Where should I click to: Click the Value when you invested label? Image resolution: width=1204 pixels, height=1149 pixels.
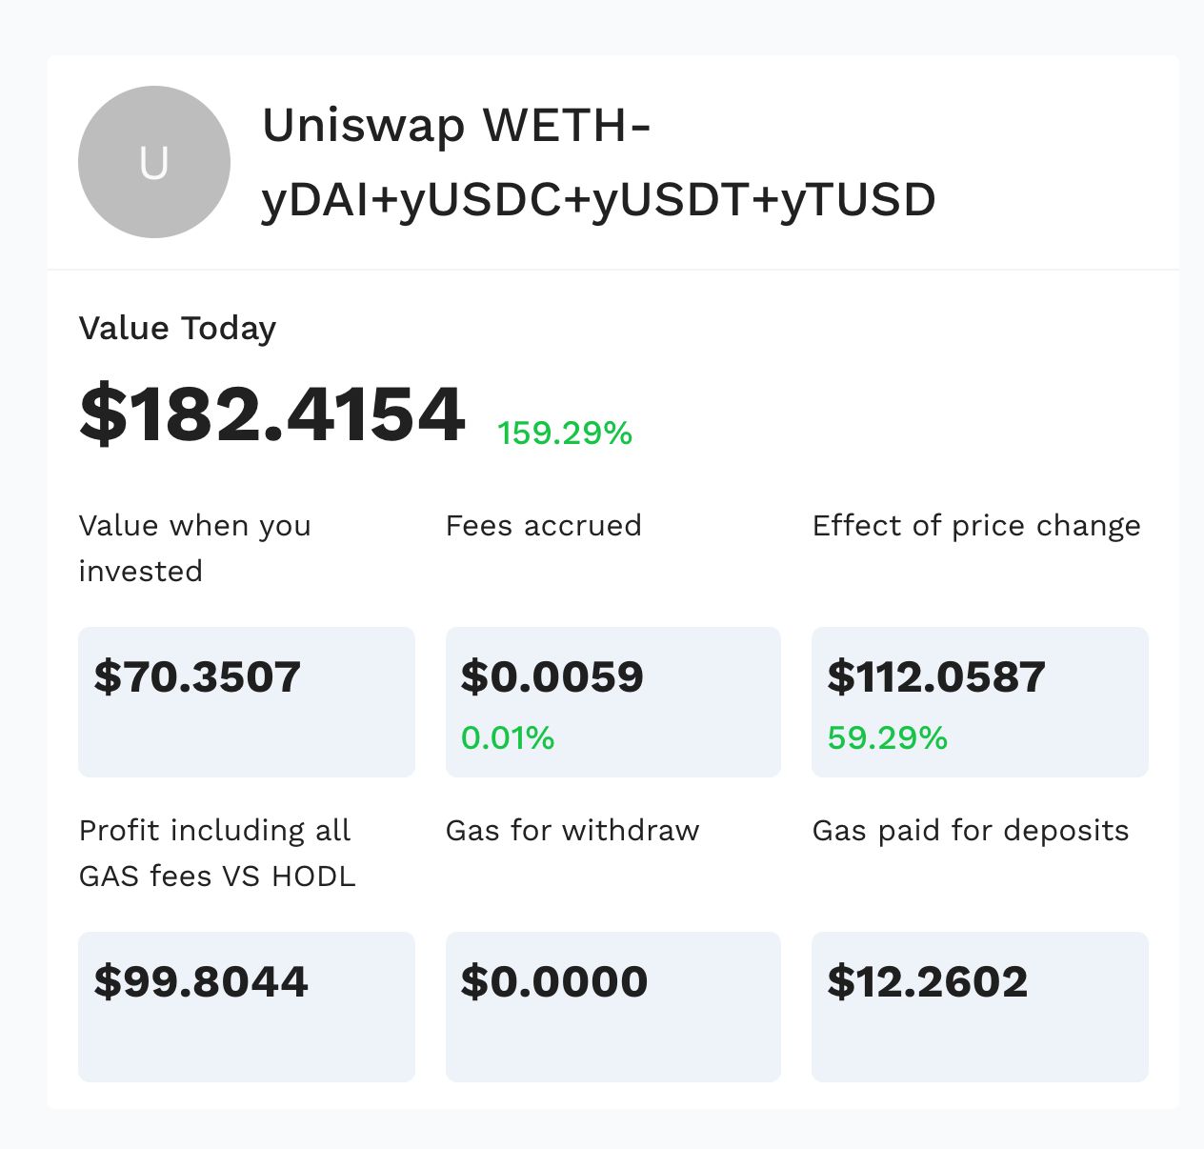(x=194, y=548)
